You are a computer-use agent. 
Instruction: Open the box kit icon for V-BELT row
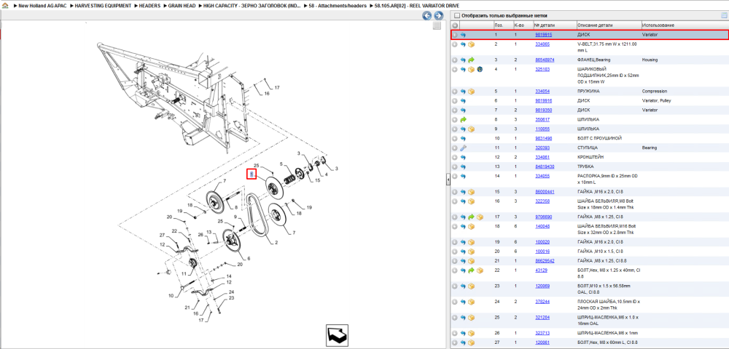(471, 44)
